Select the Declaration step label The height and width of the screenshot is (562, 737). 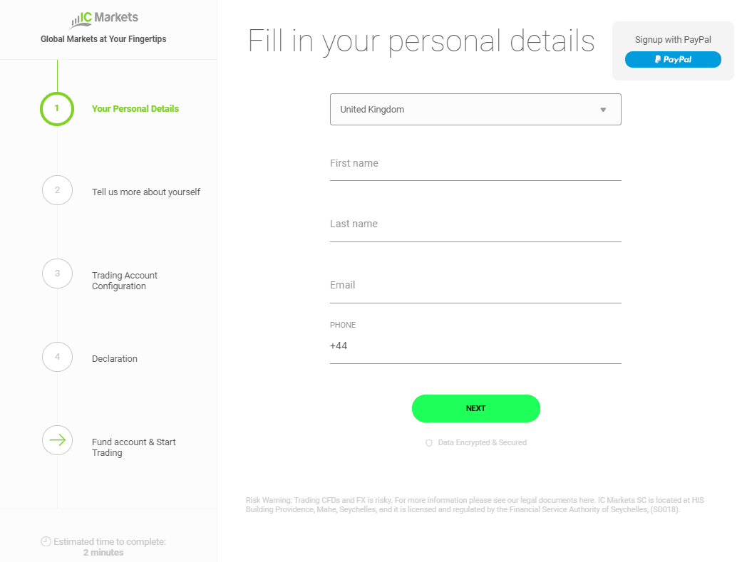115,358
